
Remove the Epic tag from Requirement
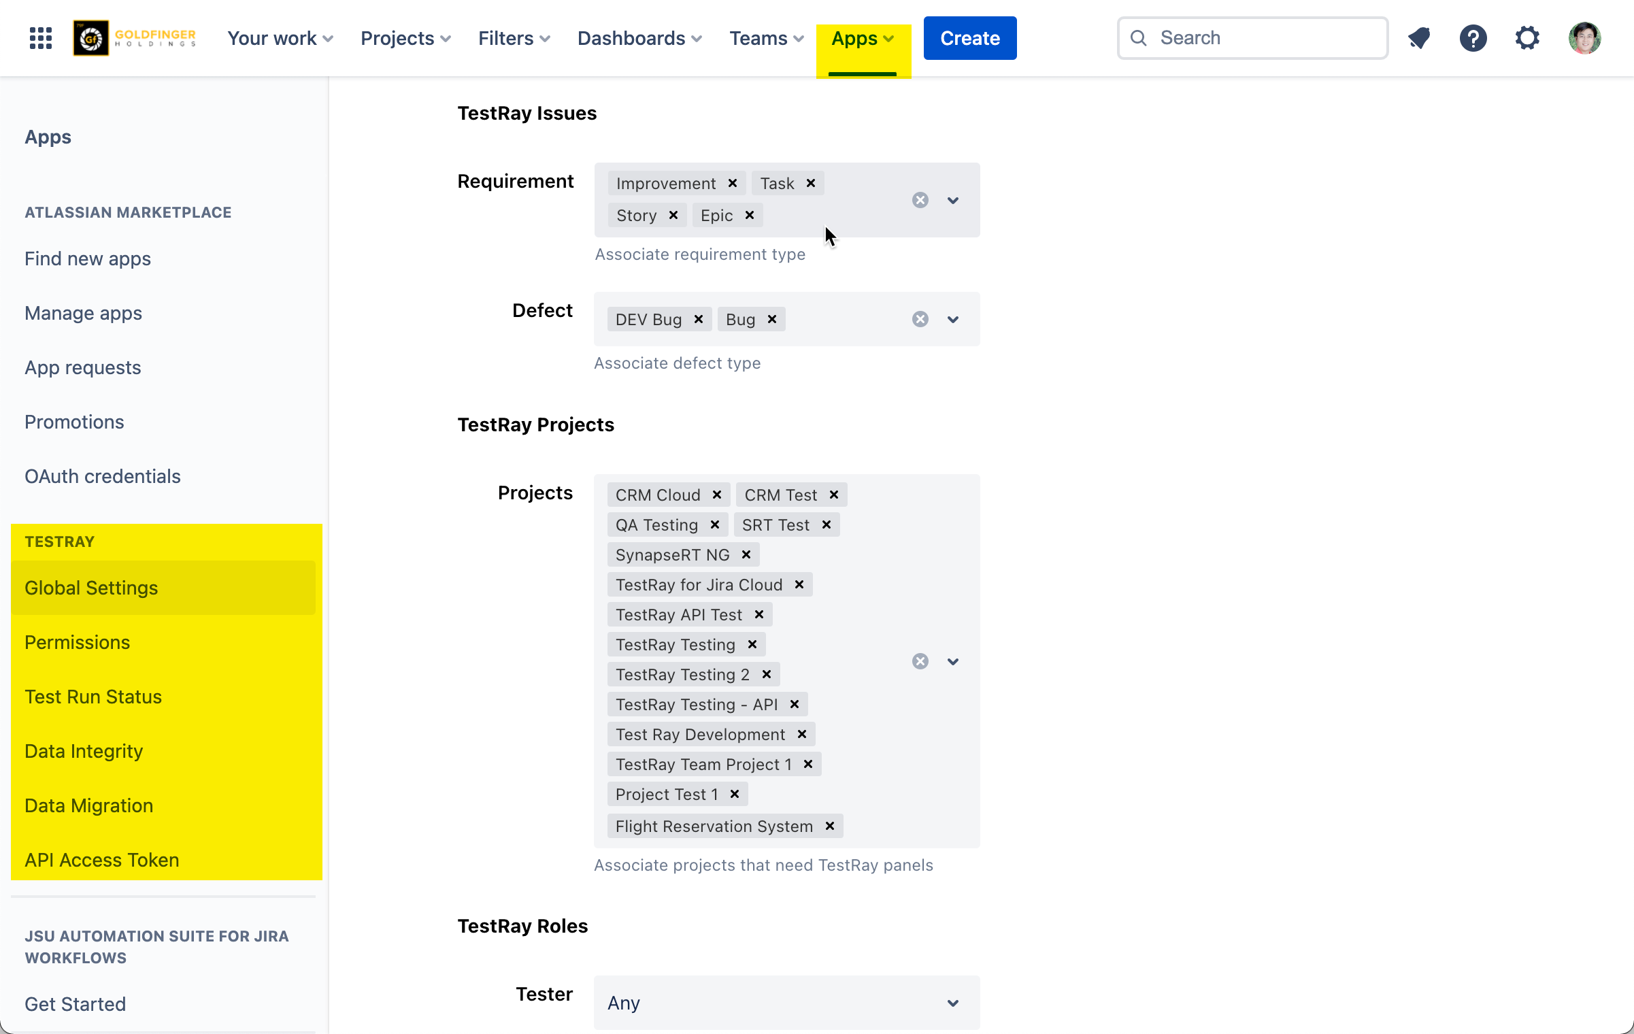click(x=749, y=215)
